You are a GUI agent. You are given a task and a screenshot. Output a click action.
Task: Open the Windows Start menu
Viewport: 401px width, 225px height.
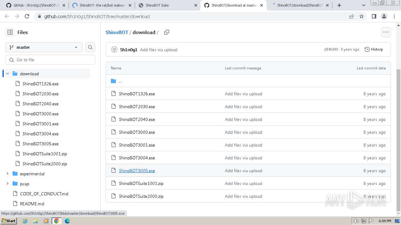(x=8, y=221)
